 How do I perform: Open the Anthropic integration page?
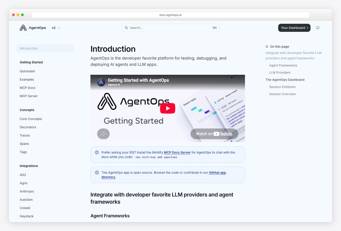27,191
